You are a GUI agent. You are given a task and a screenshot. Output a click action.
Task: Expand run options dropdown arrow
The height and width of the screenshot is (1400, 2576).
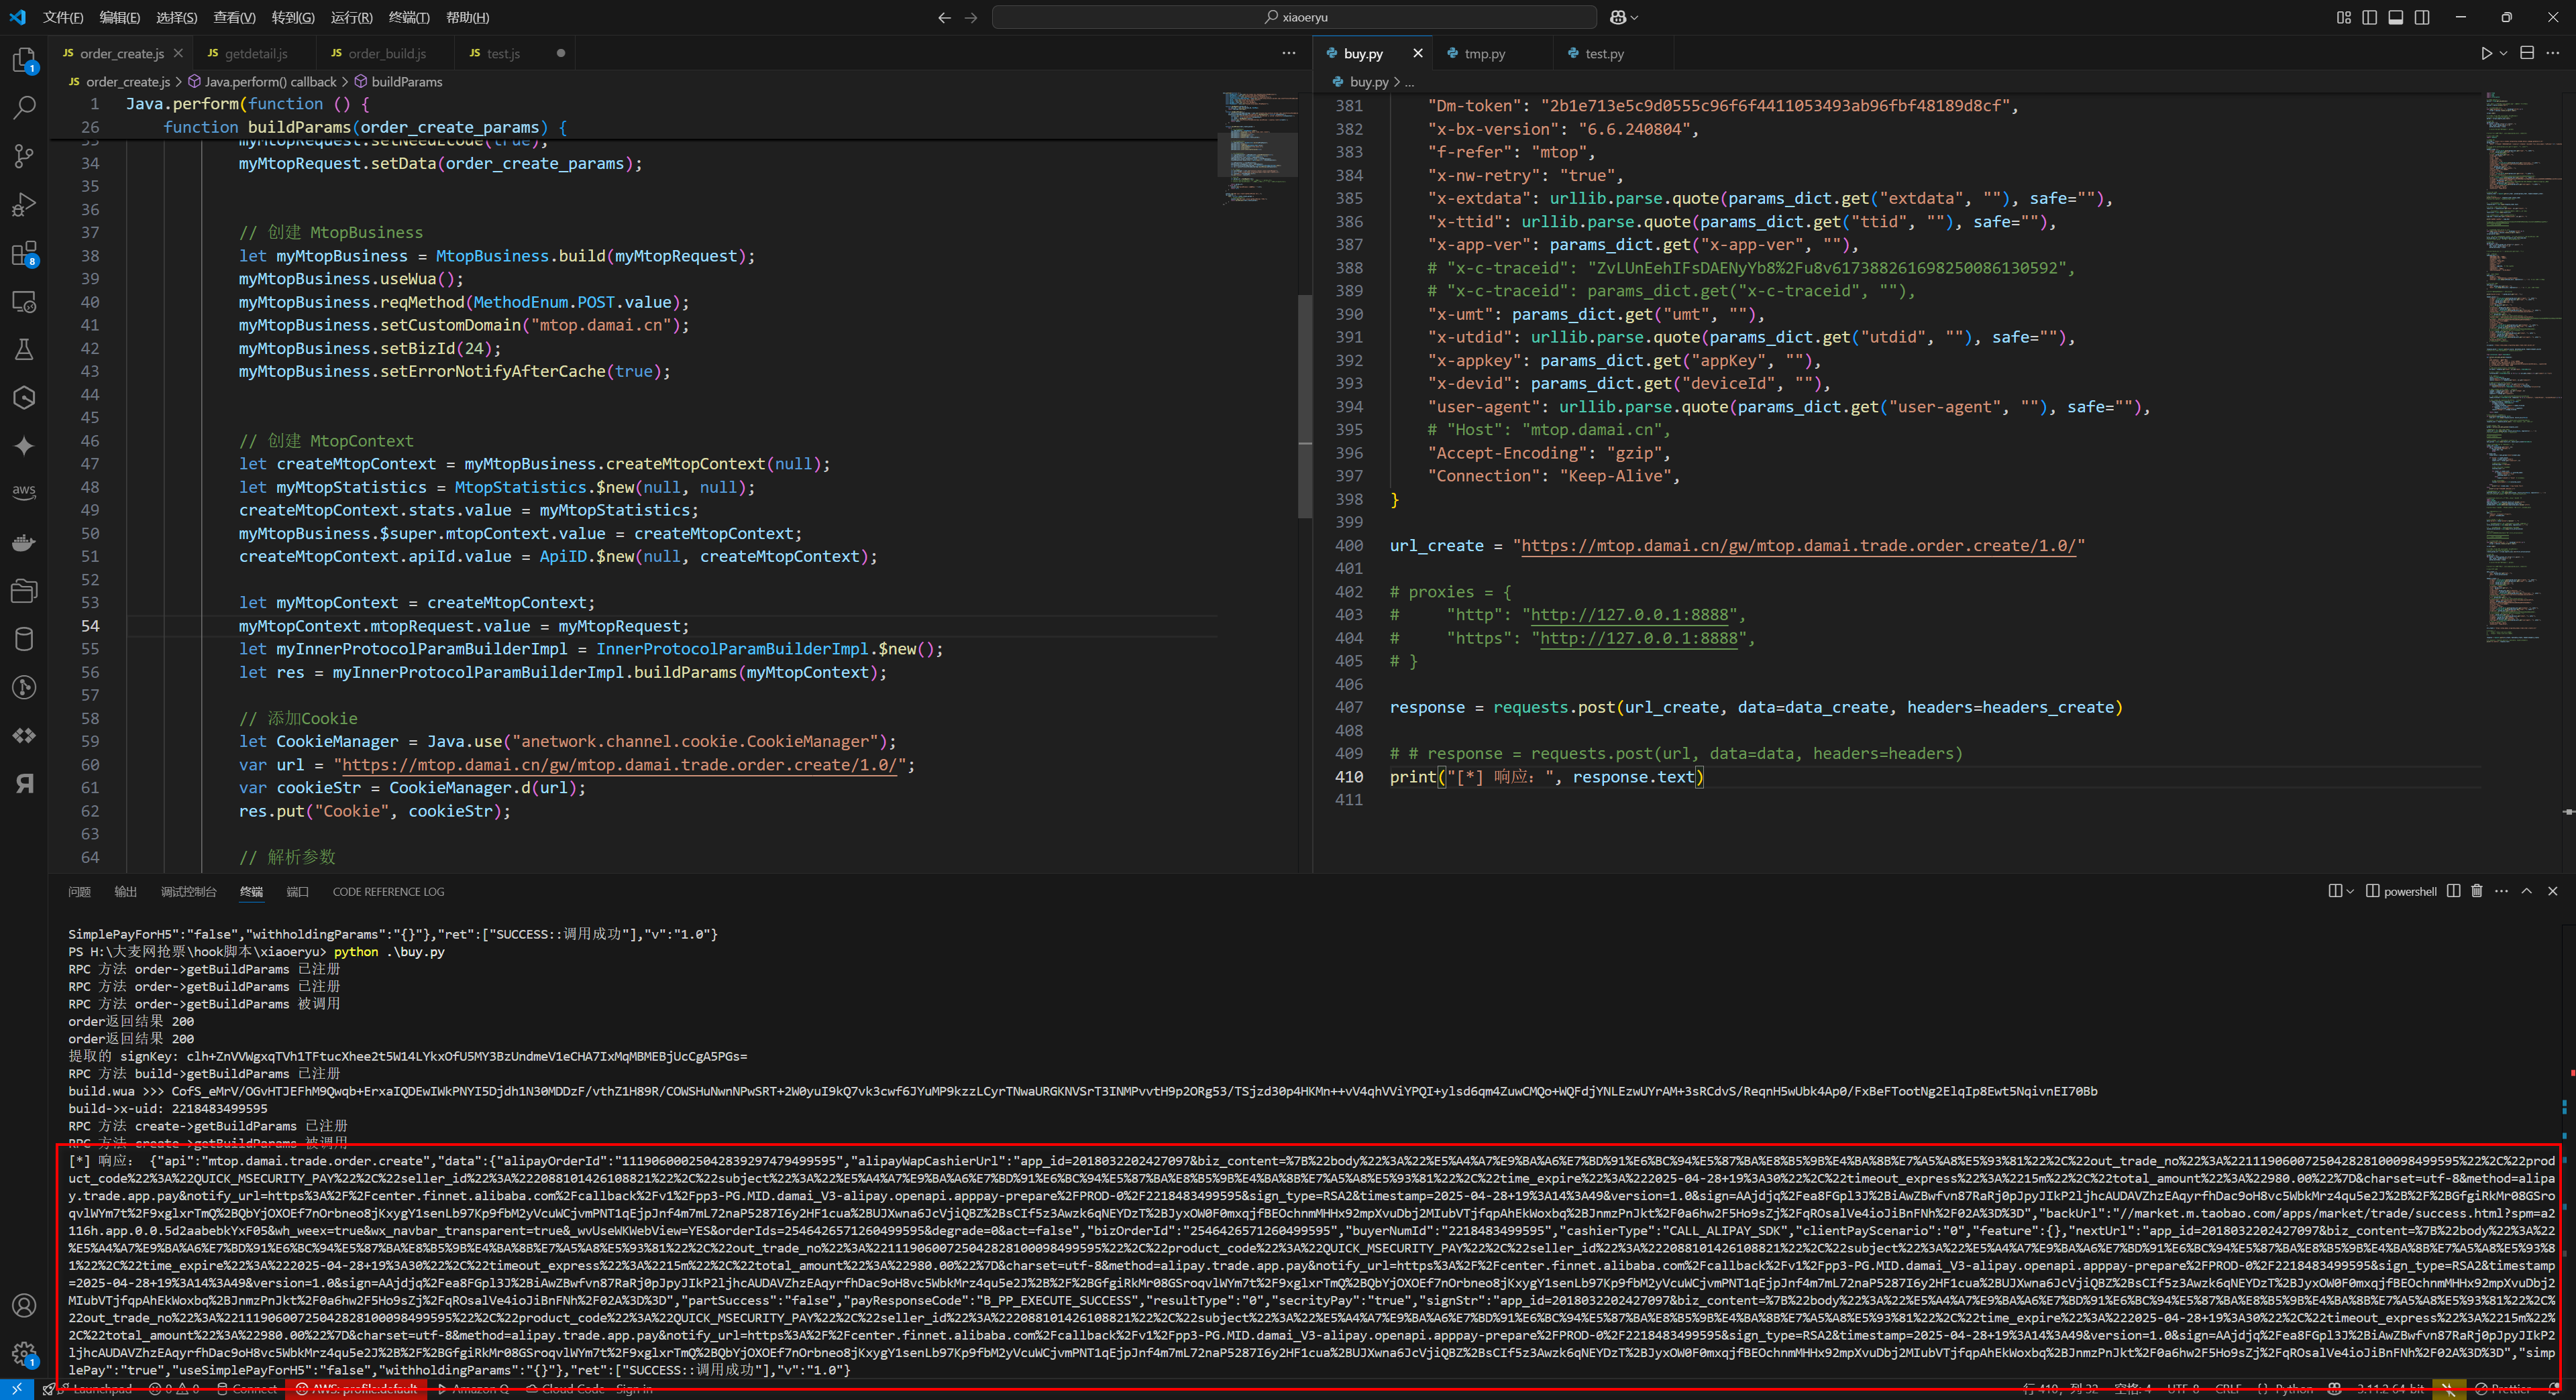click(x=2503, y=54)
